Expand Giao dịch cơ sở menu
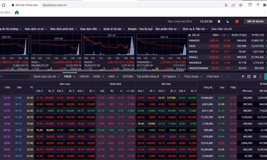Viewport: 267px width, 160px height. 36,29
